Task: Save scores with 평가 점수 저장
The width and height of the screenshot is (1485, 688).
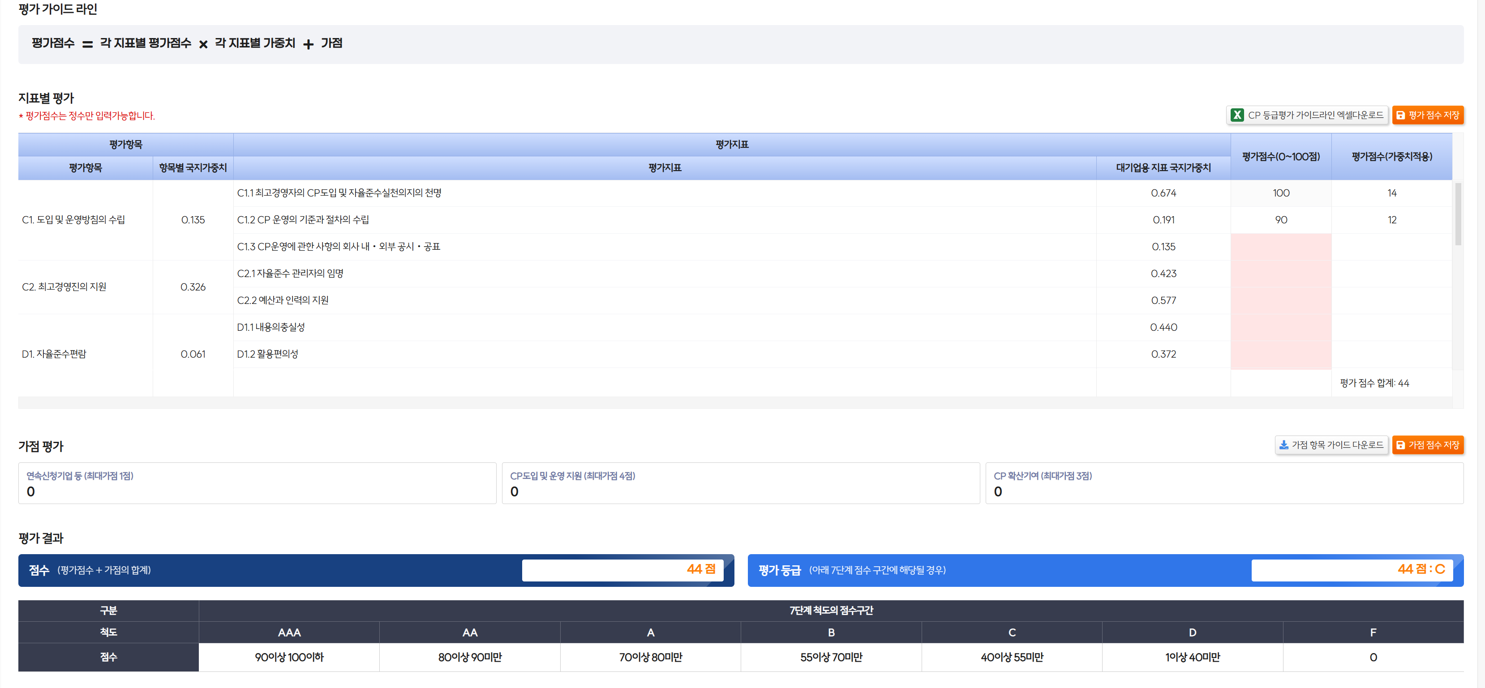Action: click(1427, 115)
